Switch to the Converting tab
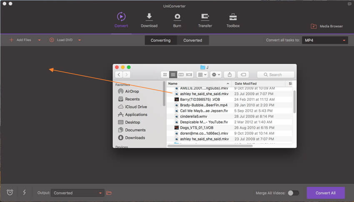 click(160, 40)
